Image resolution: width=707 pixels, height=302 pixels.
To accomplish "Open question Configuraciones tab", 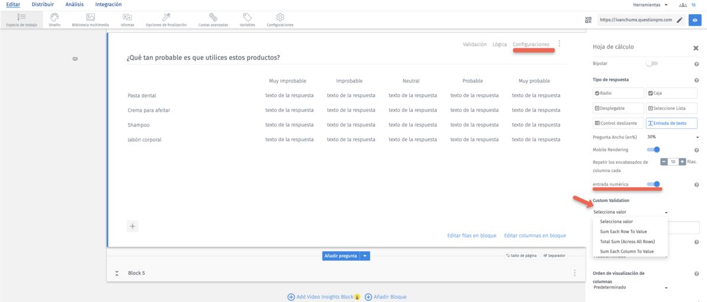I will tap(531, 44).
